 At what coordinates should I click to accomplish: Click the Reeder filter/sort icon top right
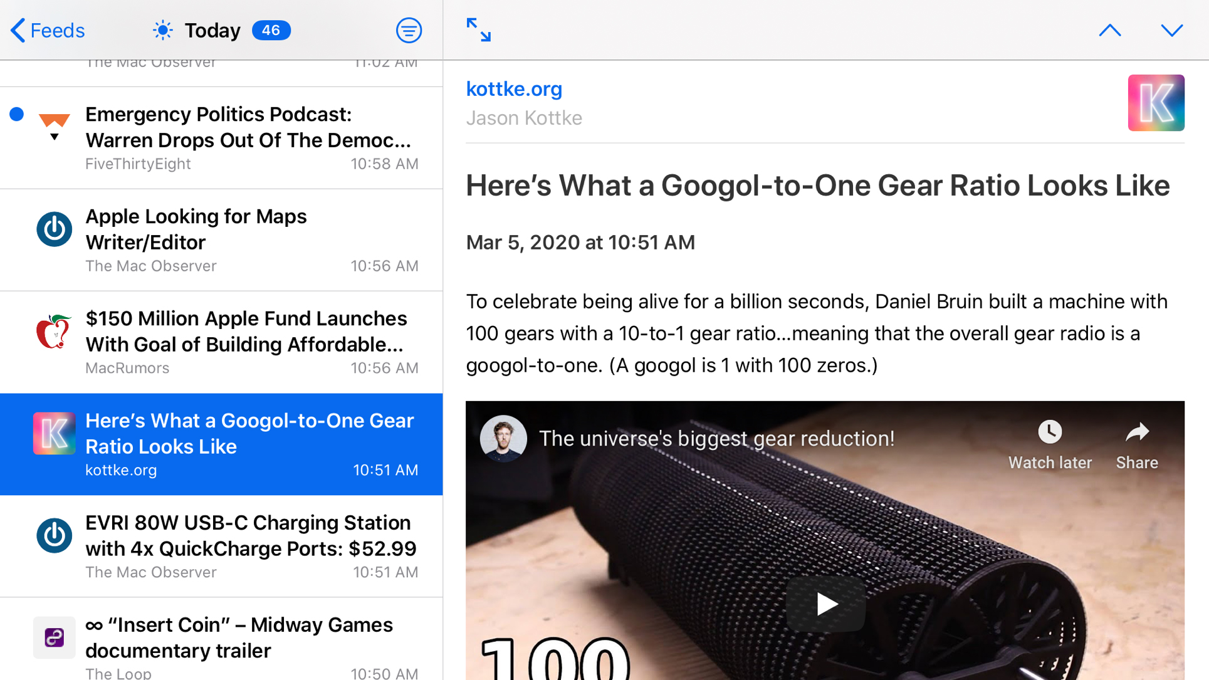tap(409, 30)
